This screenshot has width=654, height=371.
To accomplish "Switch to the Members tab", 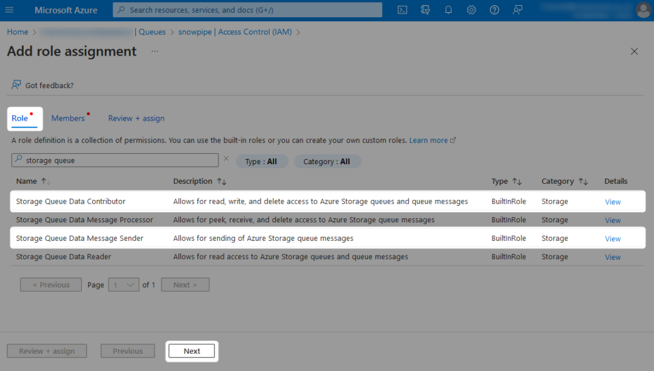I will click(x=67, y=118).
